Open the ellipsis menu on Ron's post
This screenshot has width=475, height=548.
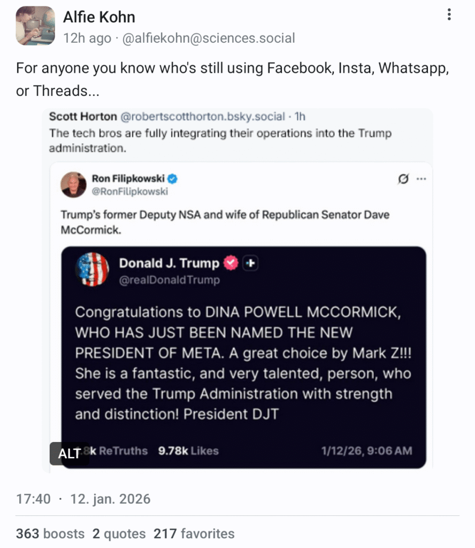coord(422,179)
